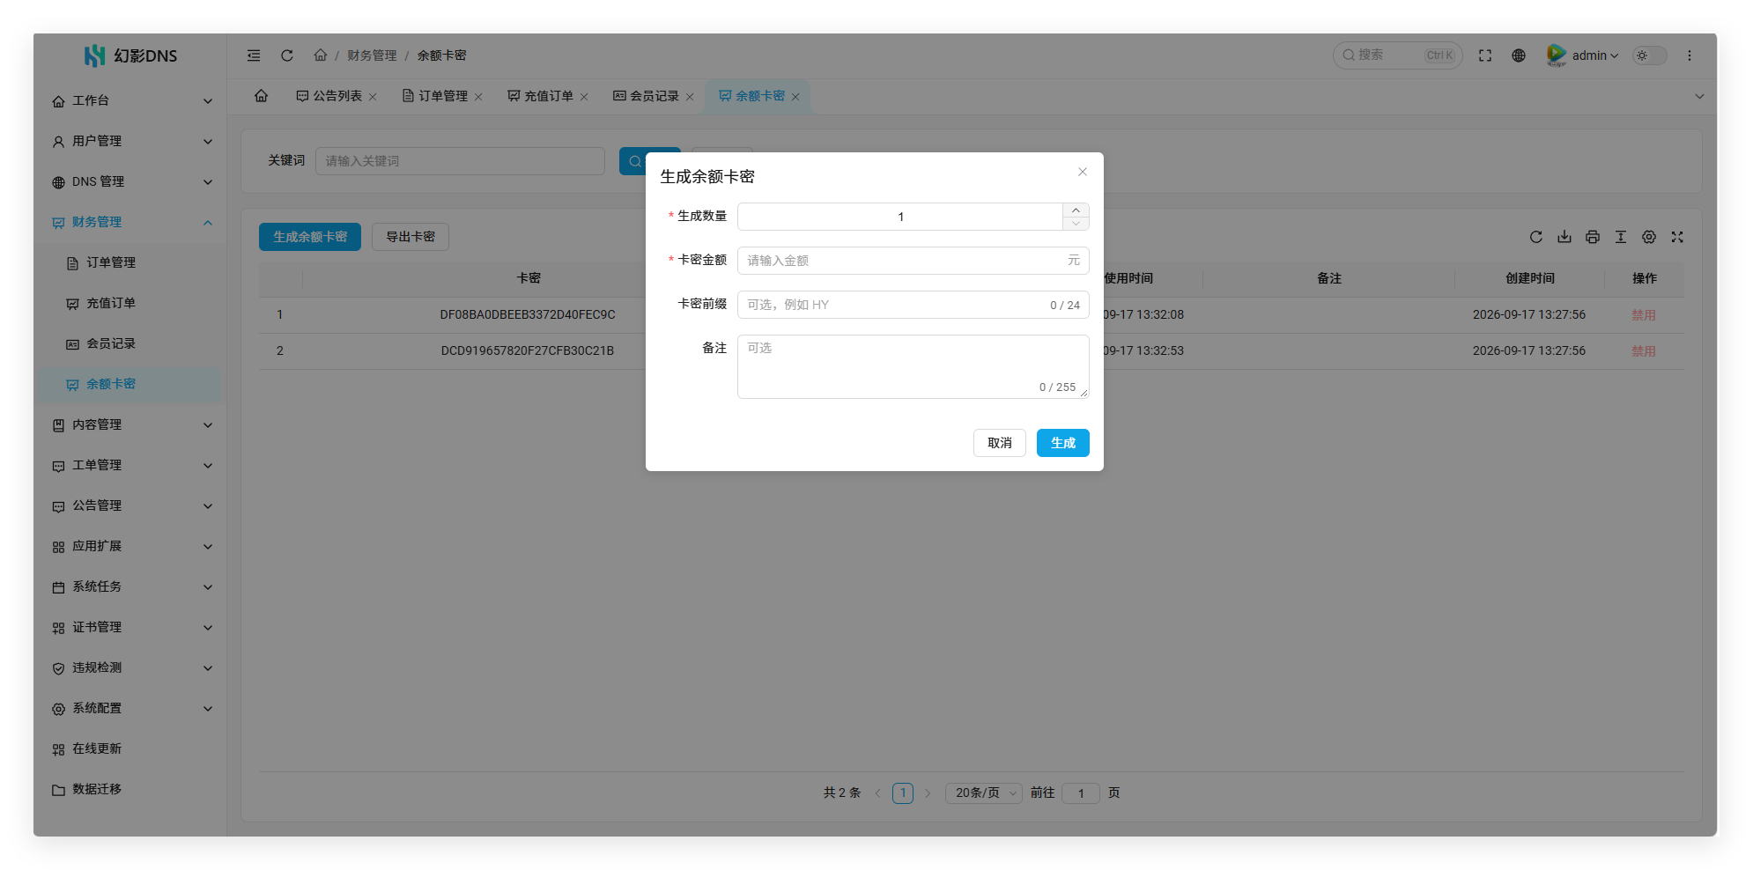Image resolution: width=1753 pixels, height=870 pixels.
Task: Select 余额卡密 in the sidebar
Action: (131, 385)
